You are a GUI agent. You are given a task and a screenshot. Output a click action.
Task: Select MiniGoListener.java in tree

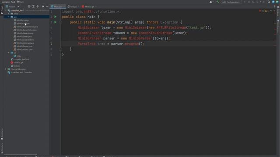(24, 43)
